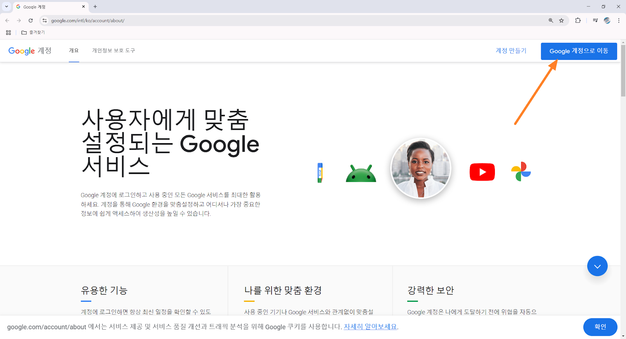Image resolution: width=626 pixels, height=339 pixels.
Task: Click the Google 계정으로 이동 button
Action: click(579, 51)
